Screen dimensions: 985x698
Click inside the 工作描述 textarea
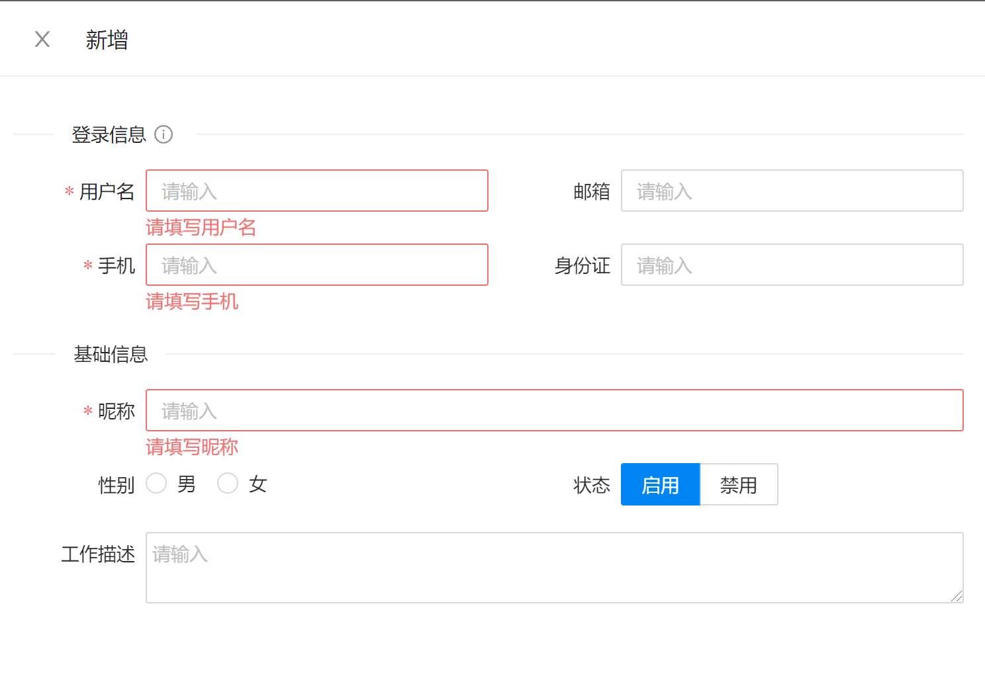tap(554, 568)
